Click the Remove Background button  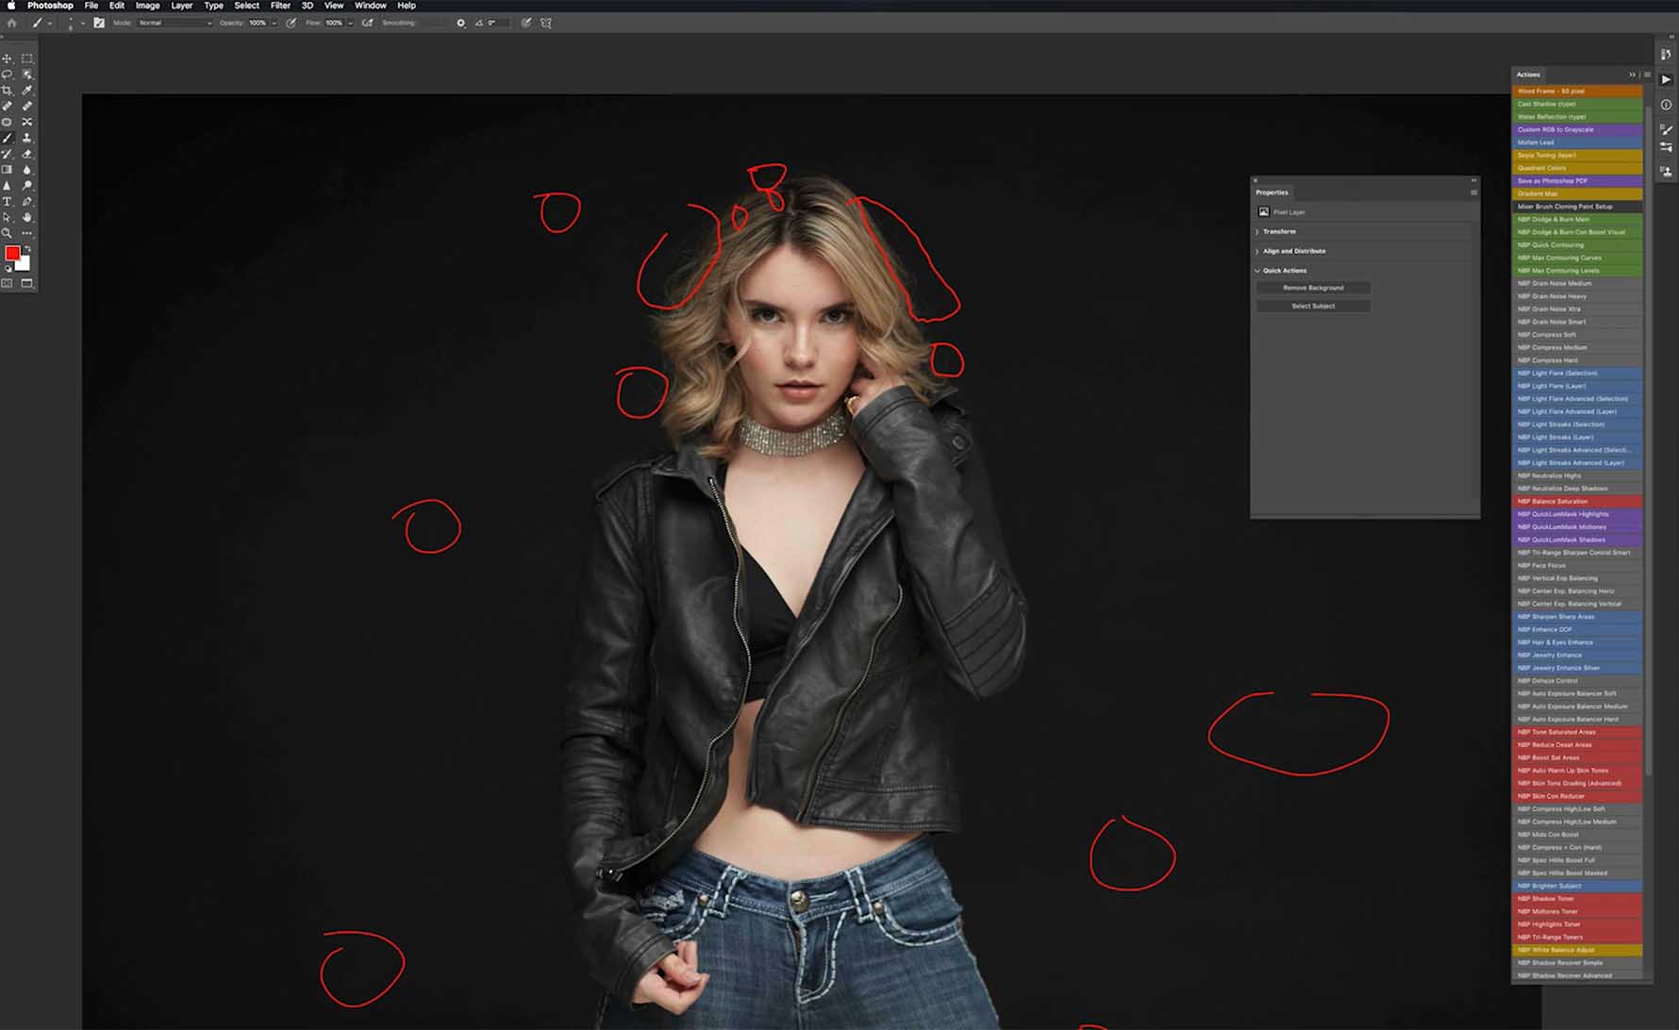[1313, 288]
